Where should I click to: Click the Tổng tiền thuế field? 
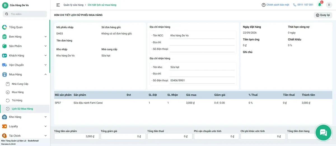click(x=170, y=137)
